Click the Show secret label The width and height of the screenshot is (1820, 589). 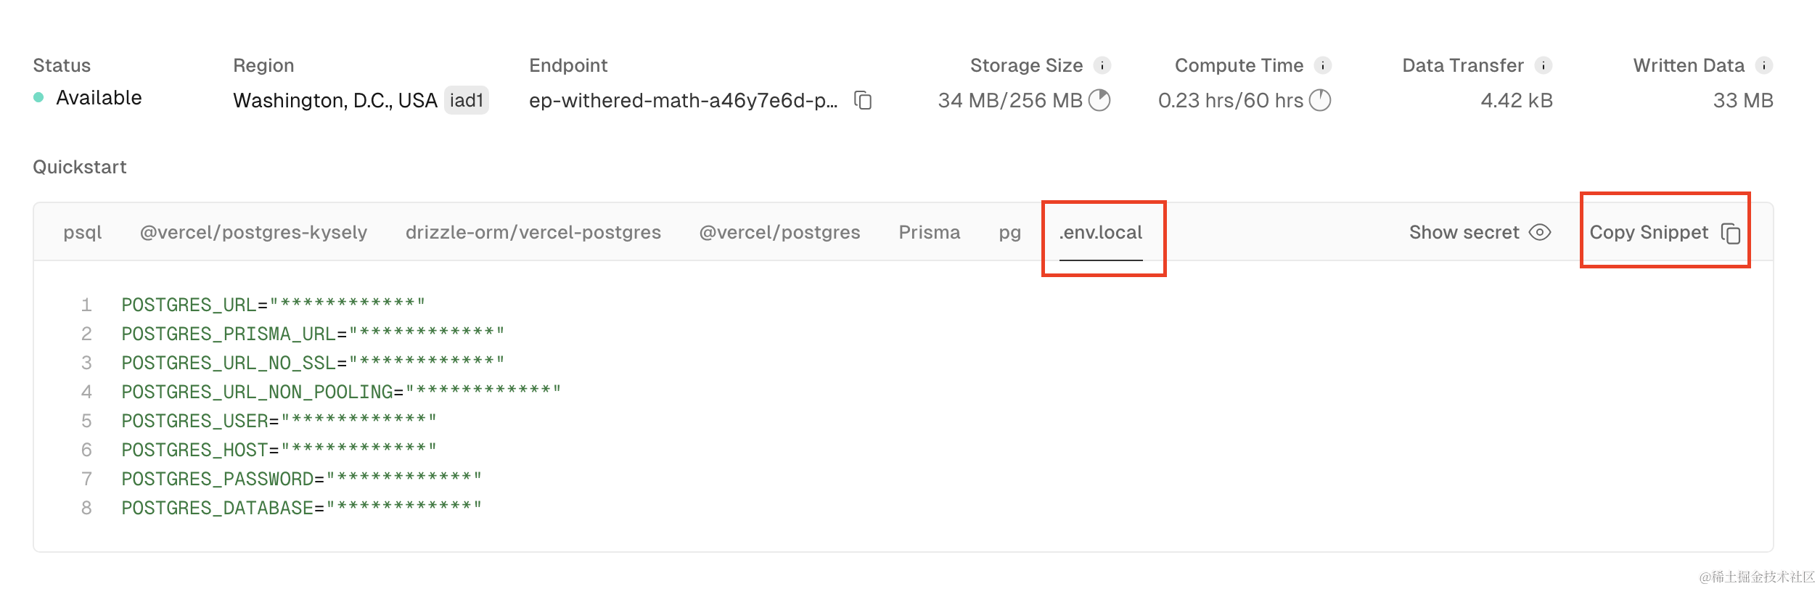[1464, 232]
